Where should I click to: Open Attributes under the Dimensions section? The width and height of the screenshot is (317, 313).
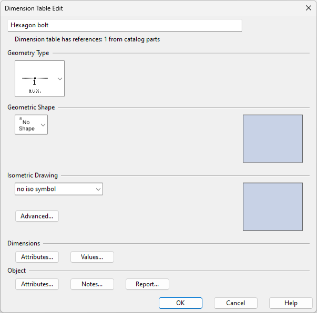point(37,257)
